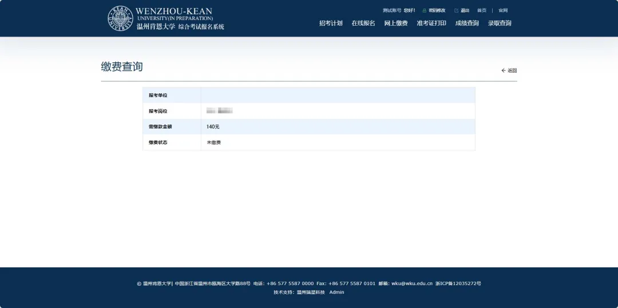The image size is (618, 308).
Task: Click the back arrow icon next to 返回
Action: coord(504,70)
